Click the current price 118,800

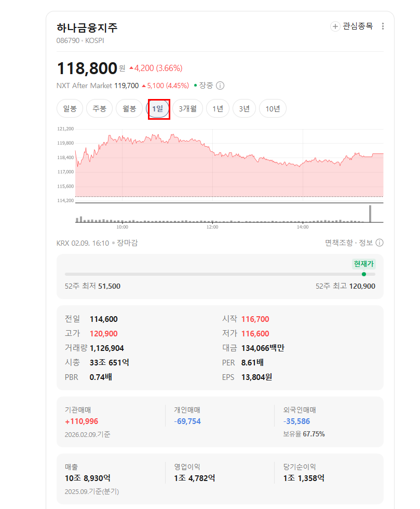tap(87, 68)
